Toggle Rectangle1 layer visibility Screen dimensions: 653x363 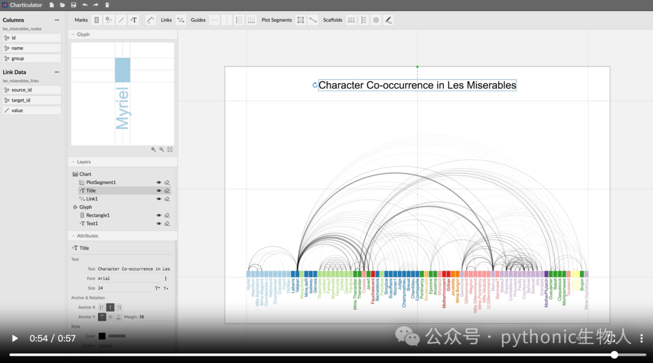click(x=158, y=215)
